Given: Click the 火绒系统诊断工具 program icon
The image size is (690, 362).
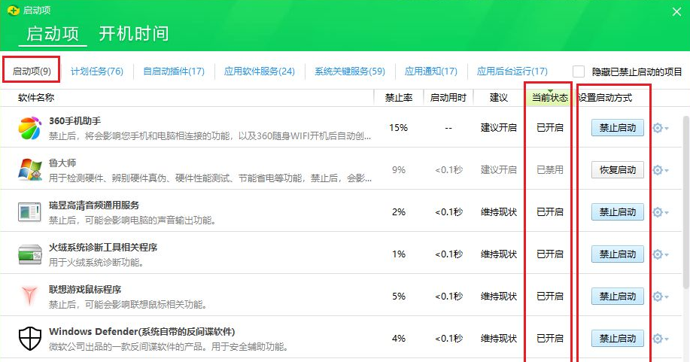Looking at the screenshot, I should (30, 254).
